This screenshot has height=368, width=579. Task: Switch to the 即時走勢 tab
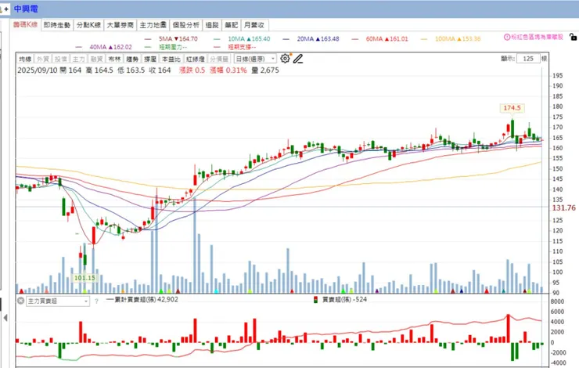click(x=57, y=25)
